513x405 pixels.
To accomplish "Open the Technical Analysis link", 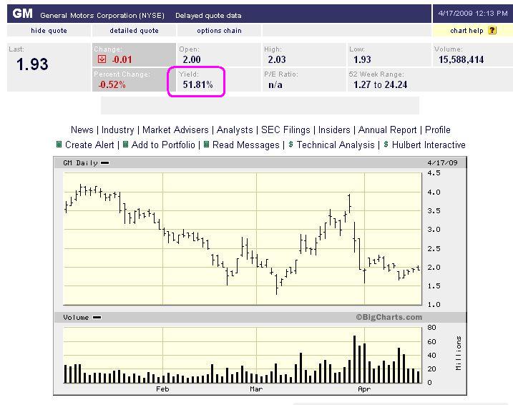I will [336, 145].
